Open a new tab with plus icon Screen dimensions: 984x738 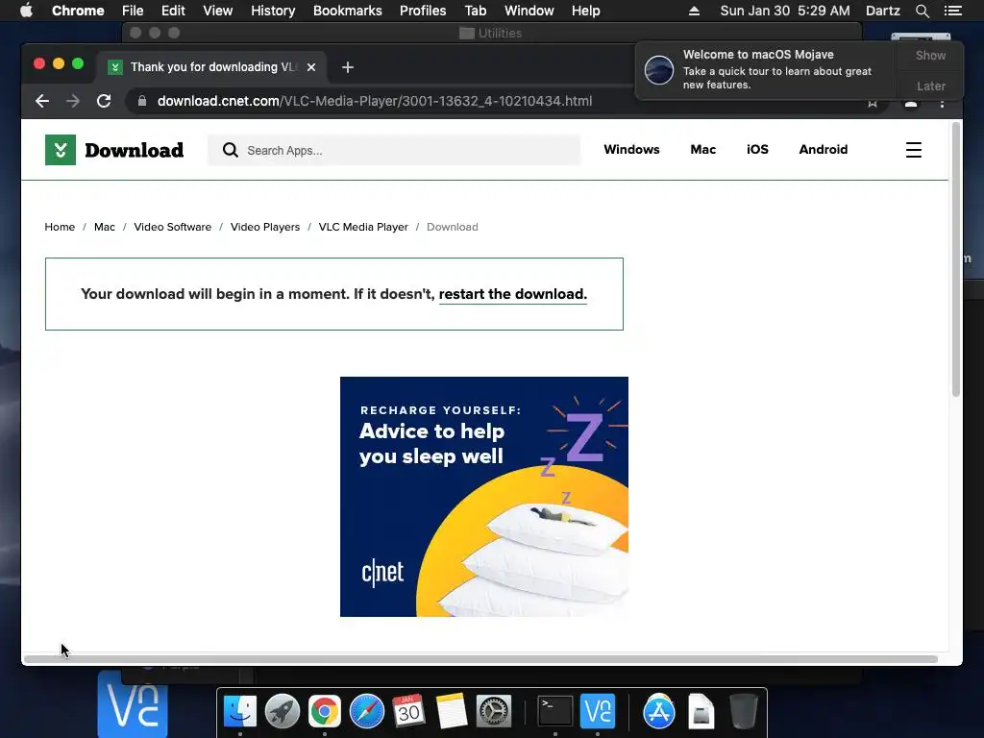click(x=348, y=67)
